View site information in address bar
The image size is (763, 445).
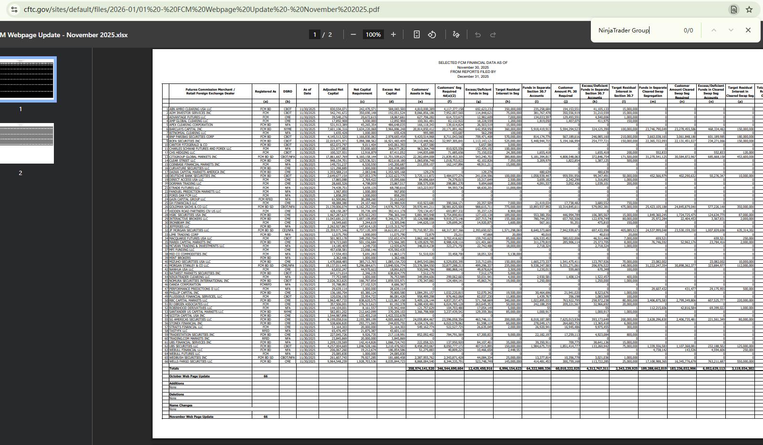tap(14, 10)
